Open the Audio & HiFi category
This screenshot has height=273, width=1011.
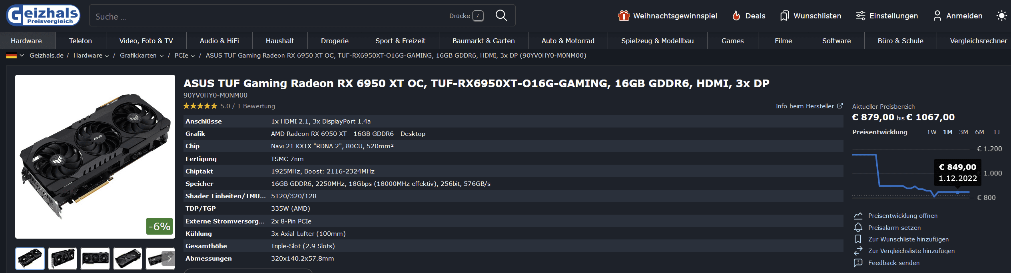(x=219, y=41)
